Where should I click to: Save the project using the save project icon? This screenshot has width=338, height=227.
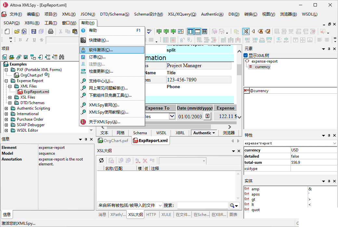pyautogui.click(x=26, y=57)
